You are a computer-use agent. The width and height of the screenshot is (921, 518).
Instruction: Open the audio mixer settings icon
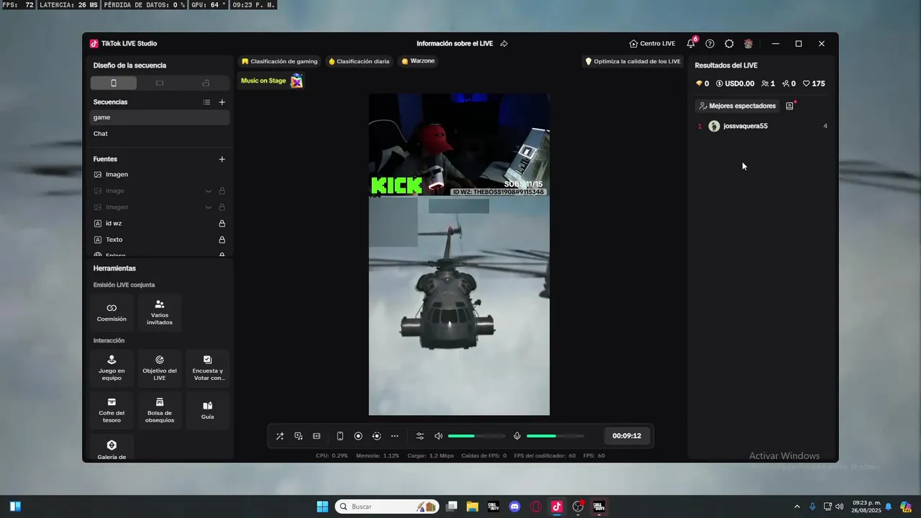tap(420, 436)
